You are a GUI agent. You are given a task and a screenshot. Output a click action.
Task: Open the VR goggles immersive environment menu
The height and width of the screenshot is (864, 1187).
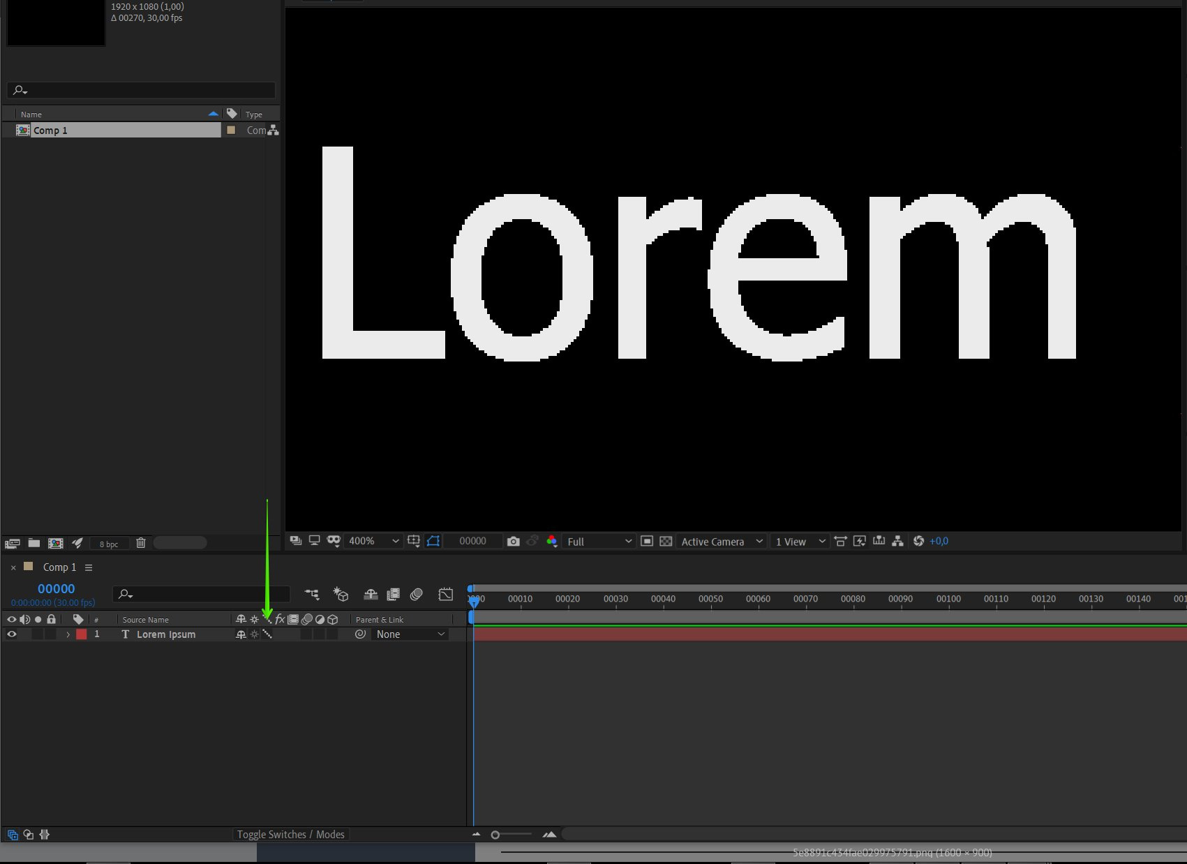point(334,541)
